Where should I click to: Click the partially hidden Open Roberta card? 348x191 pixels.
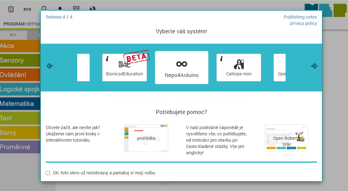pyautogui.click(x=280, y=68)
